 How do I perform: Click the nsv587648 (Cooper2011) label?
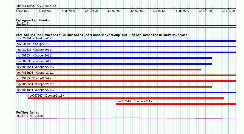134,101
